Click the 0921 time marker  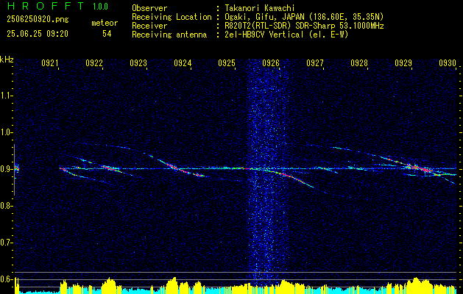[50, 63]
